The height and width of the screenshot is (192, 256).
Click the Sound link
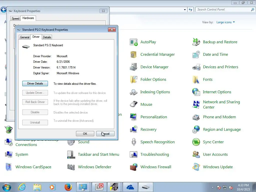tap(83, 142)
